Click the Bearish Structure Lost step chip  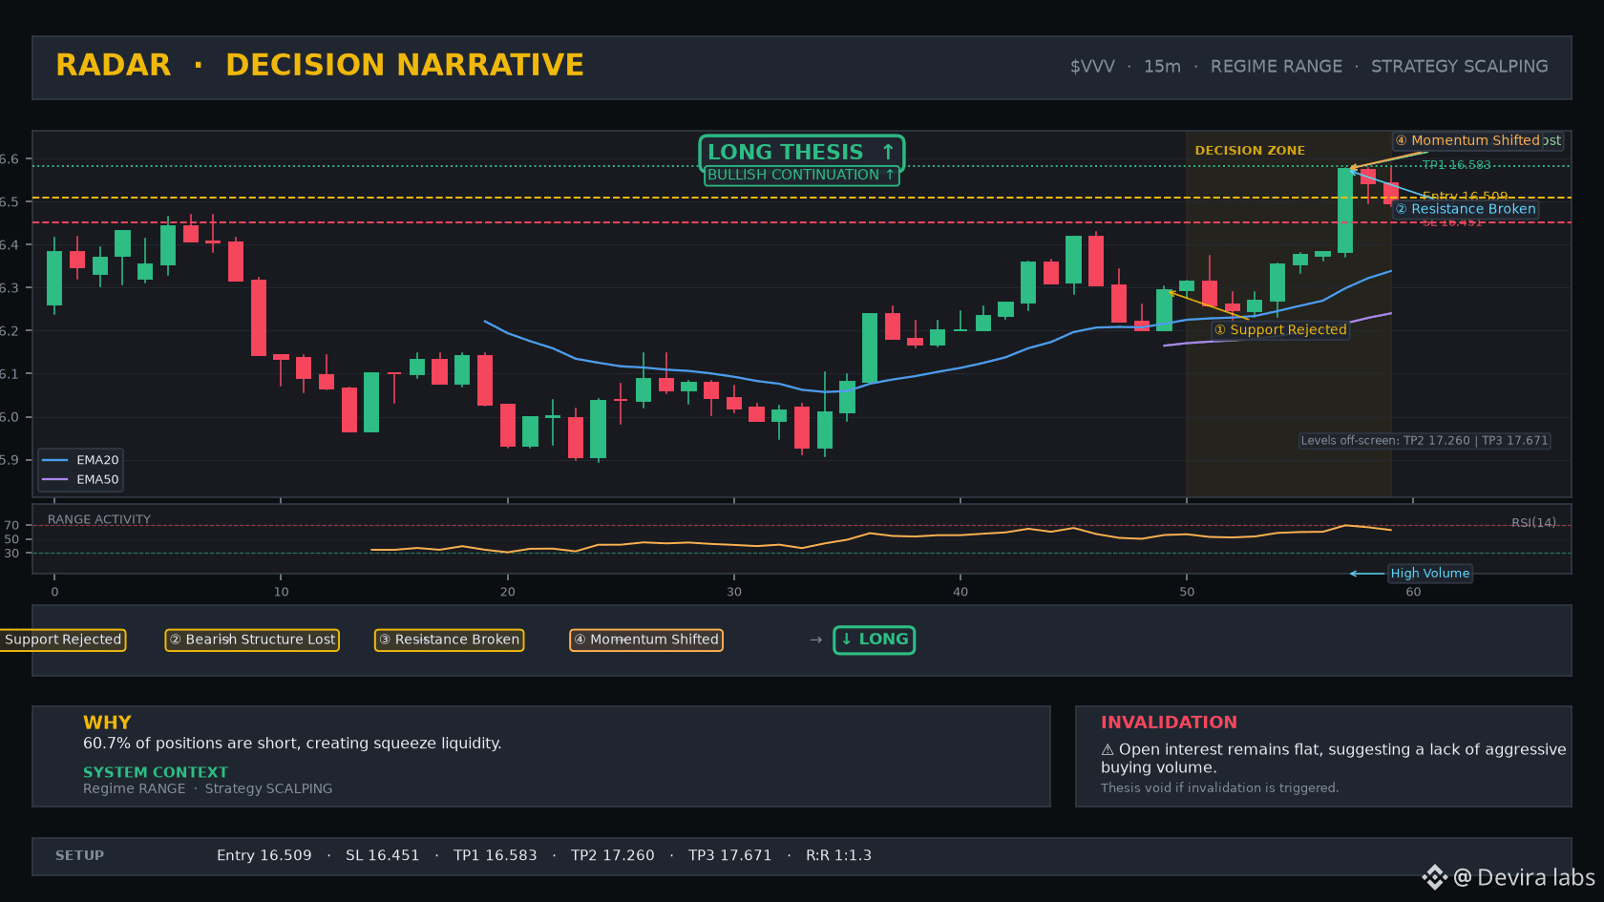click(x=252, y=640)
